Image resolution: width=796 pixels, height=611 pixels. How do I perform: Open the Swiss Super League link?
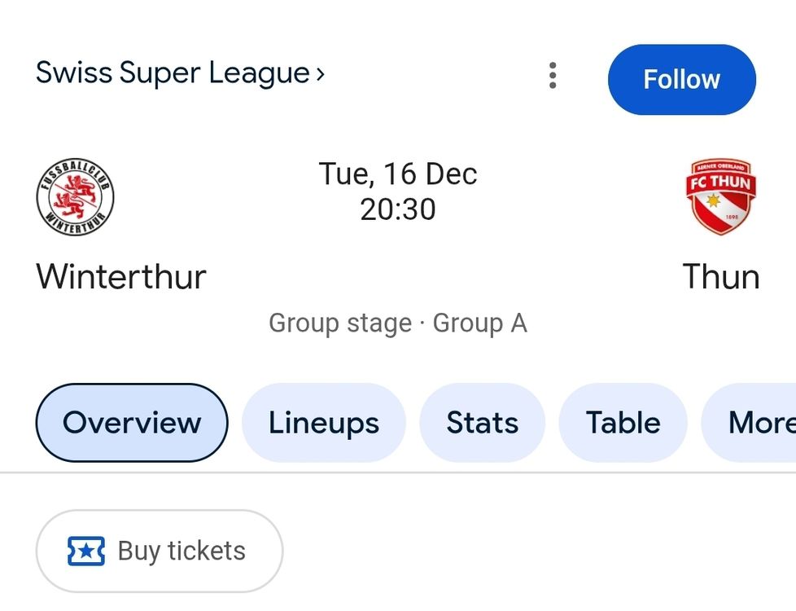pos(173,73)
